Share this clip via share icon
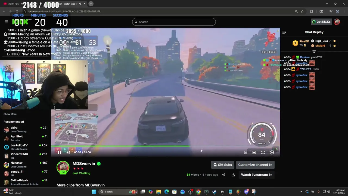The image size is (348, 196). (x=223, y=175)
